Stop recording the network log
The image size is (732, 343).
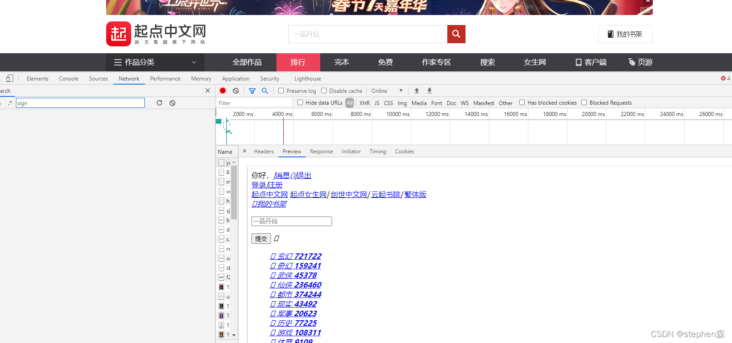click(x=223, y=91)
